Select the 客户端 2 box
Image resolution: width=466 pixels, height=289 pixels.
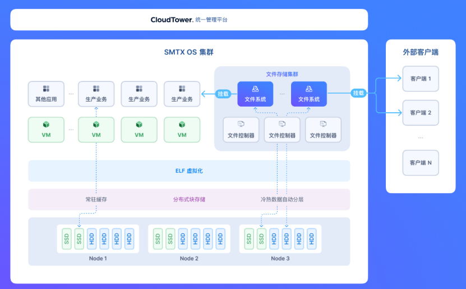point(421,113)
